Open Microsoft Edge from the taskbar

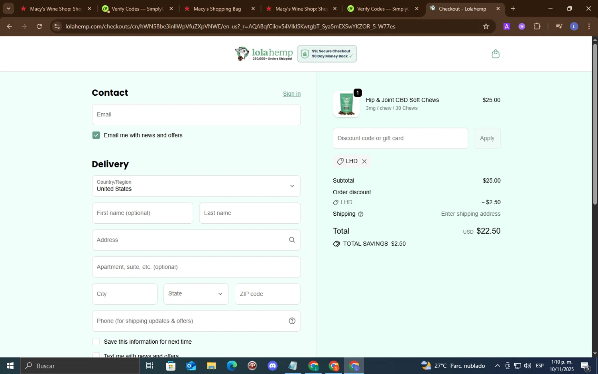232,366
